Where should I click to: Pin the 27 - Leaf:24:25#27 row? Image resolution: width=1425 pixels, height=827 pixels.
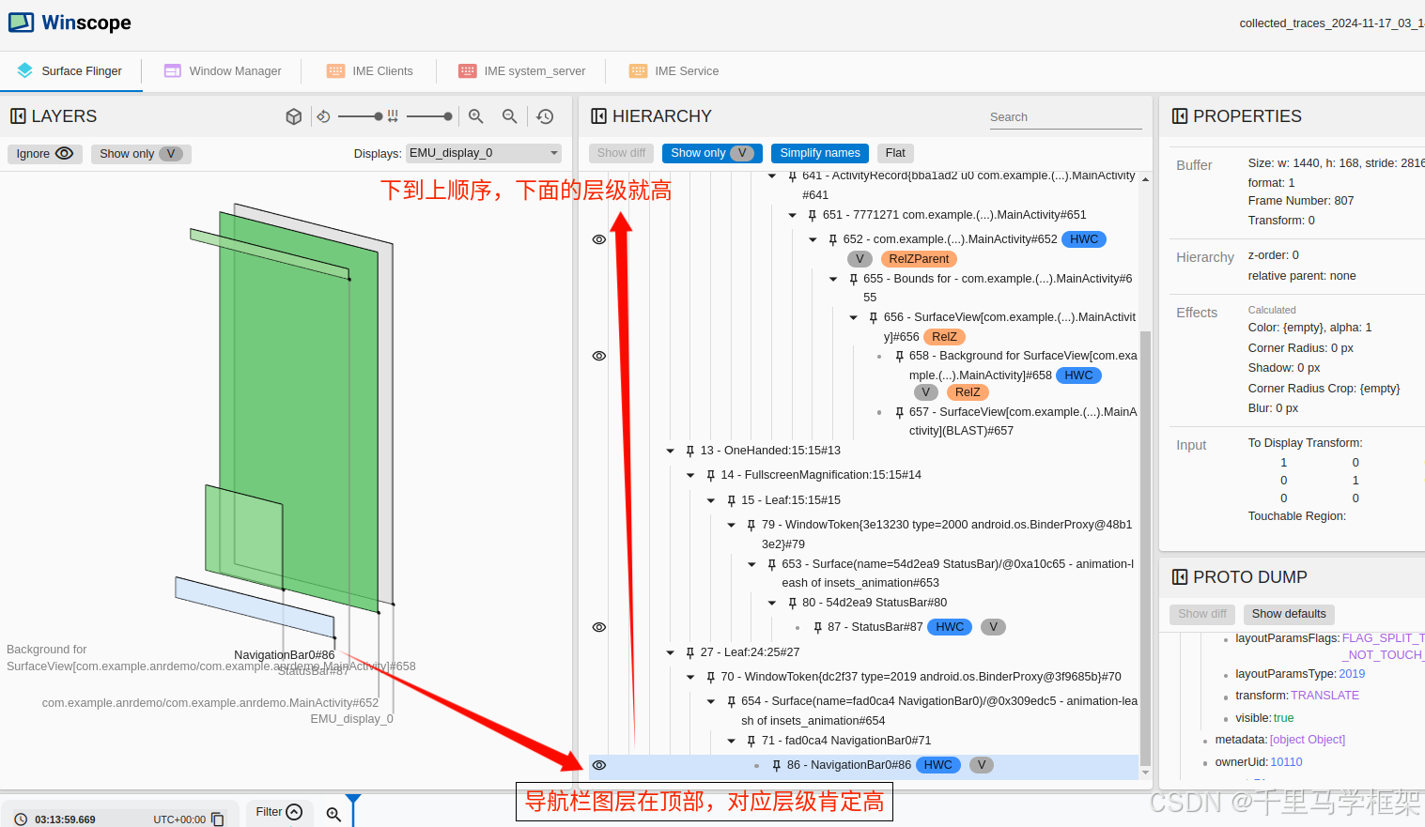(x=690, y=652)
